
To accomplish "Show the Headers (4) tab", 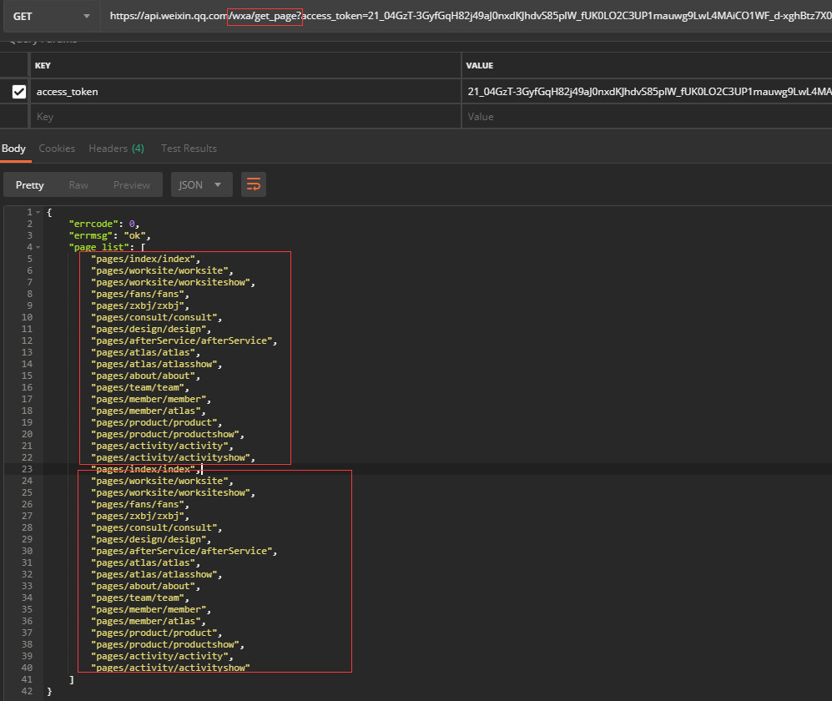I will [x=116, y=149].
